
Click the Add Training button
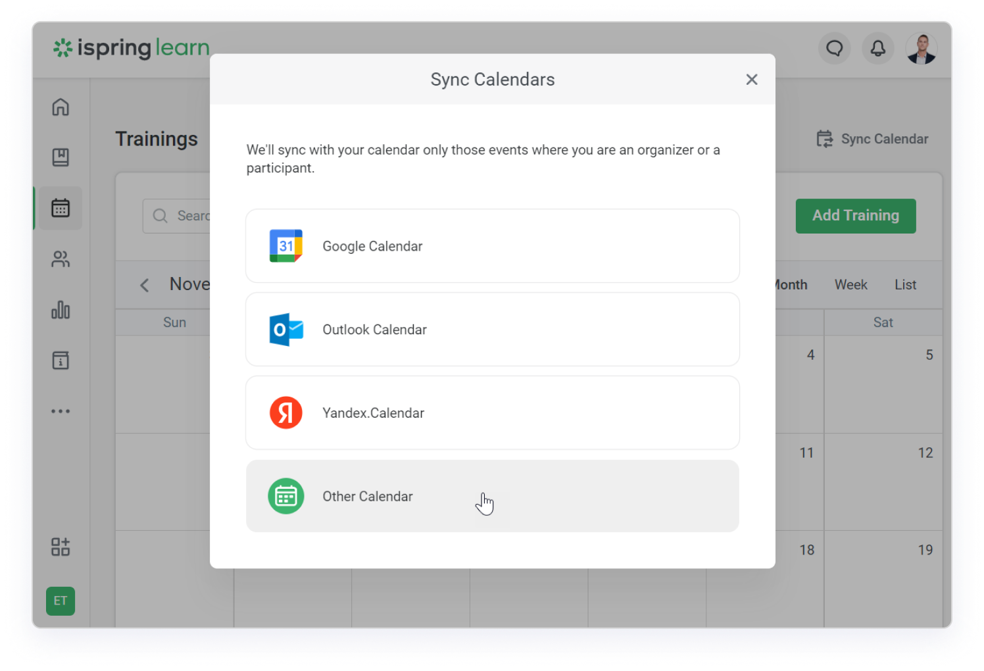(x=856, y=216)
